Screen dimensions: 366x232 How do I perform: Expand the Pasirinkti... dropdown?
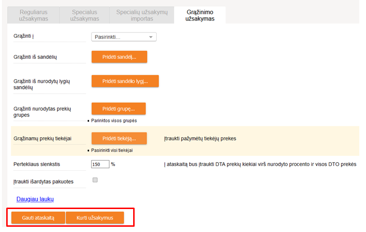[x=124, y=37]
